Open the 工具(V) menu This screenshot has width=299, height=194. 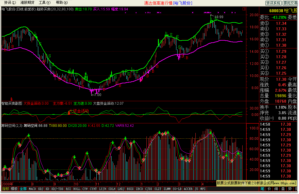pyautogui.click(x=45, y=3)
